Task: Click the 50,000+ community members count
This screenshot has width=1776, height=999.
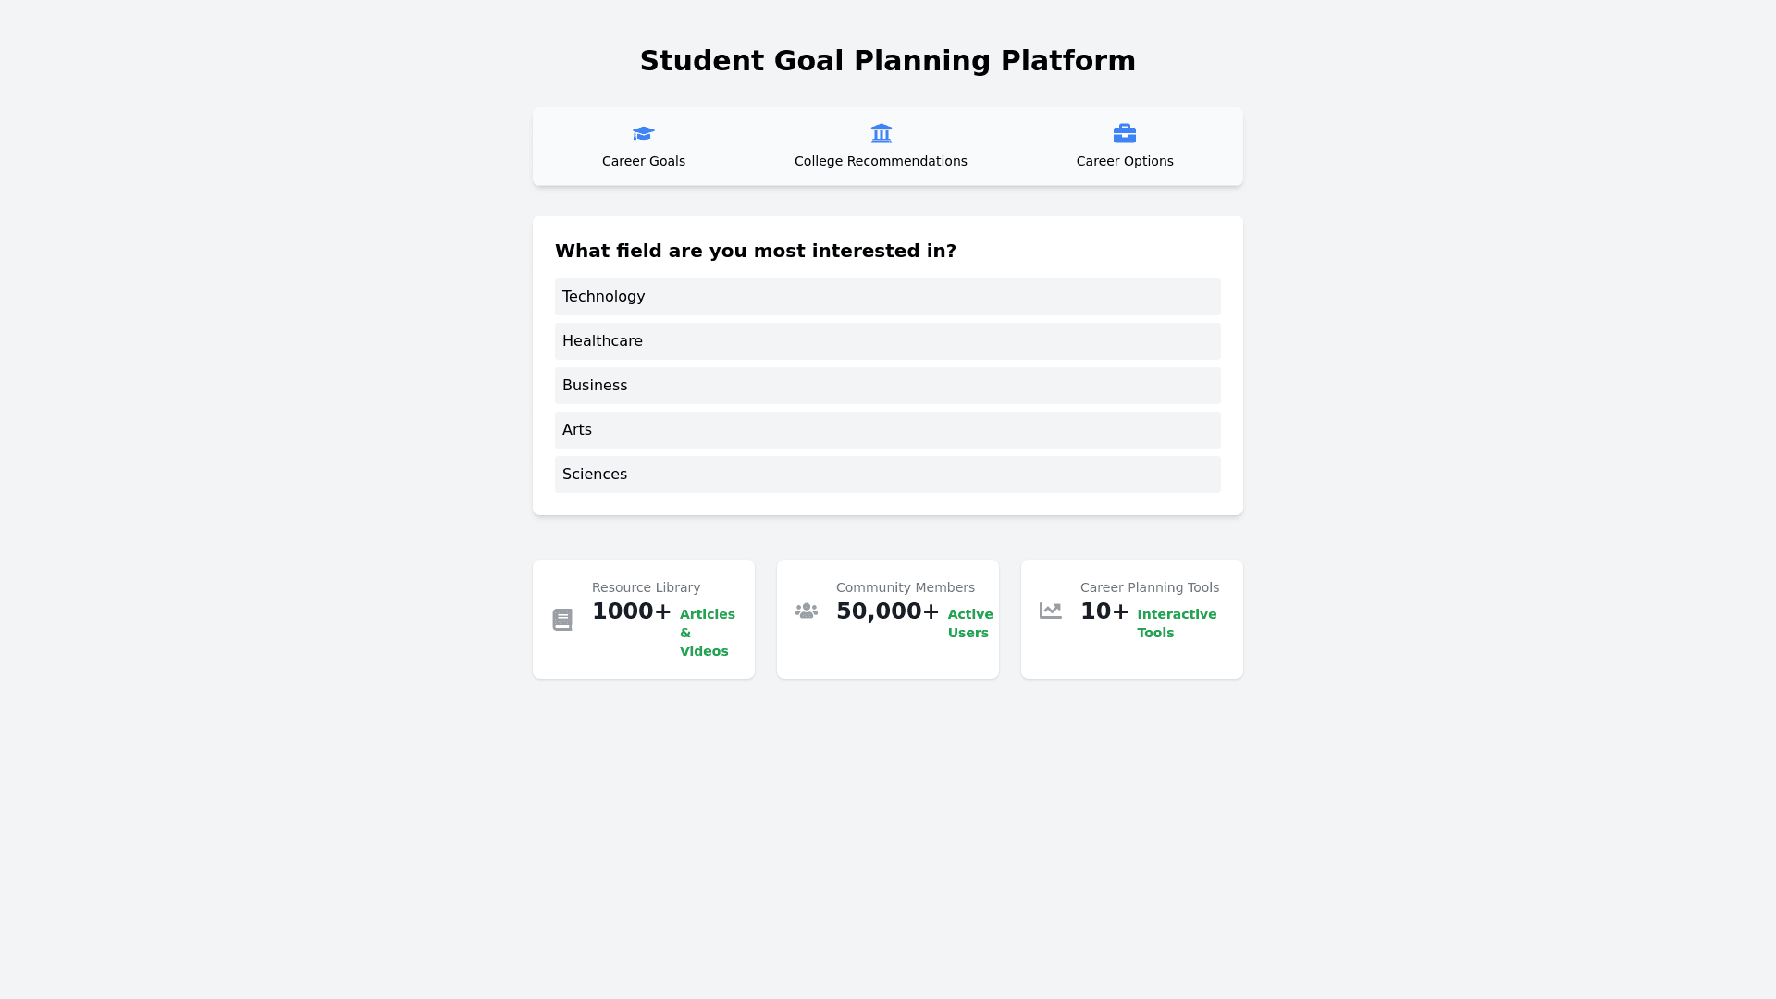Action: [887, 611]
